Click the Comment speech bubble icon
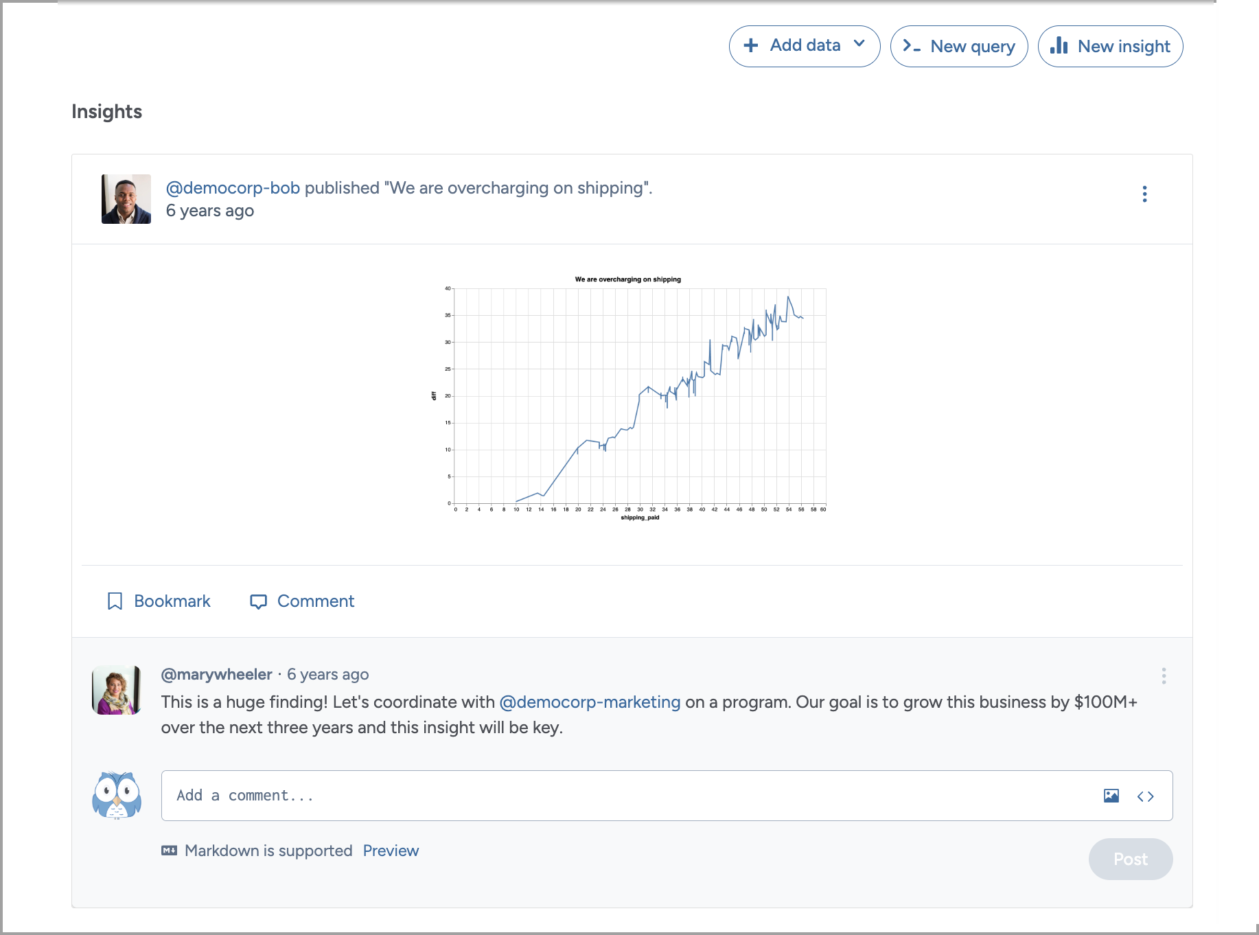Image resolution: width=1259 pixels, height=935 pixels. [258, 601]
